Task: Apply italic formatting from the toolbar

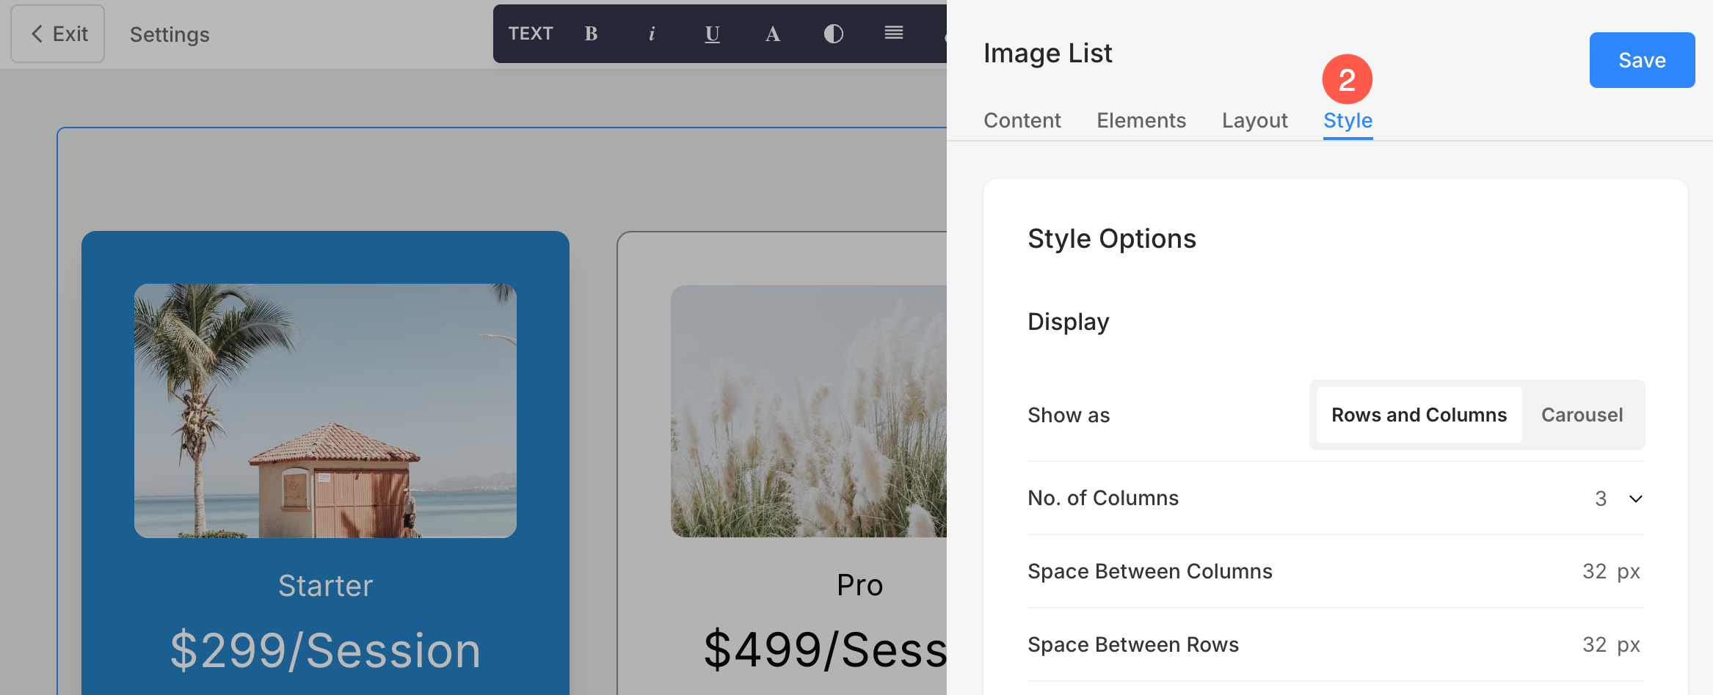Action: point(652,34)
